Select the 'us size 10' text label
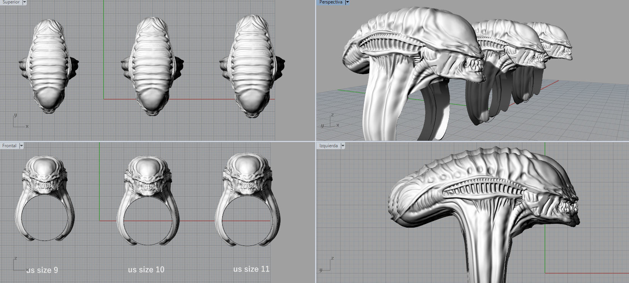Viewport: 629px width, 283px height. (x=146, y=270)
